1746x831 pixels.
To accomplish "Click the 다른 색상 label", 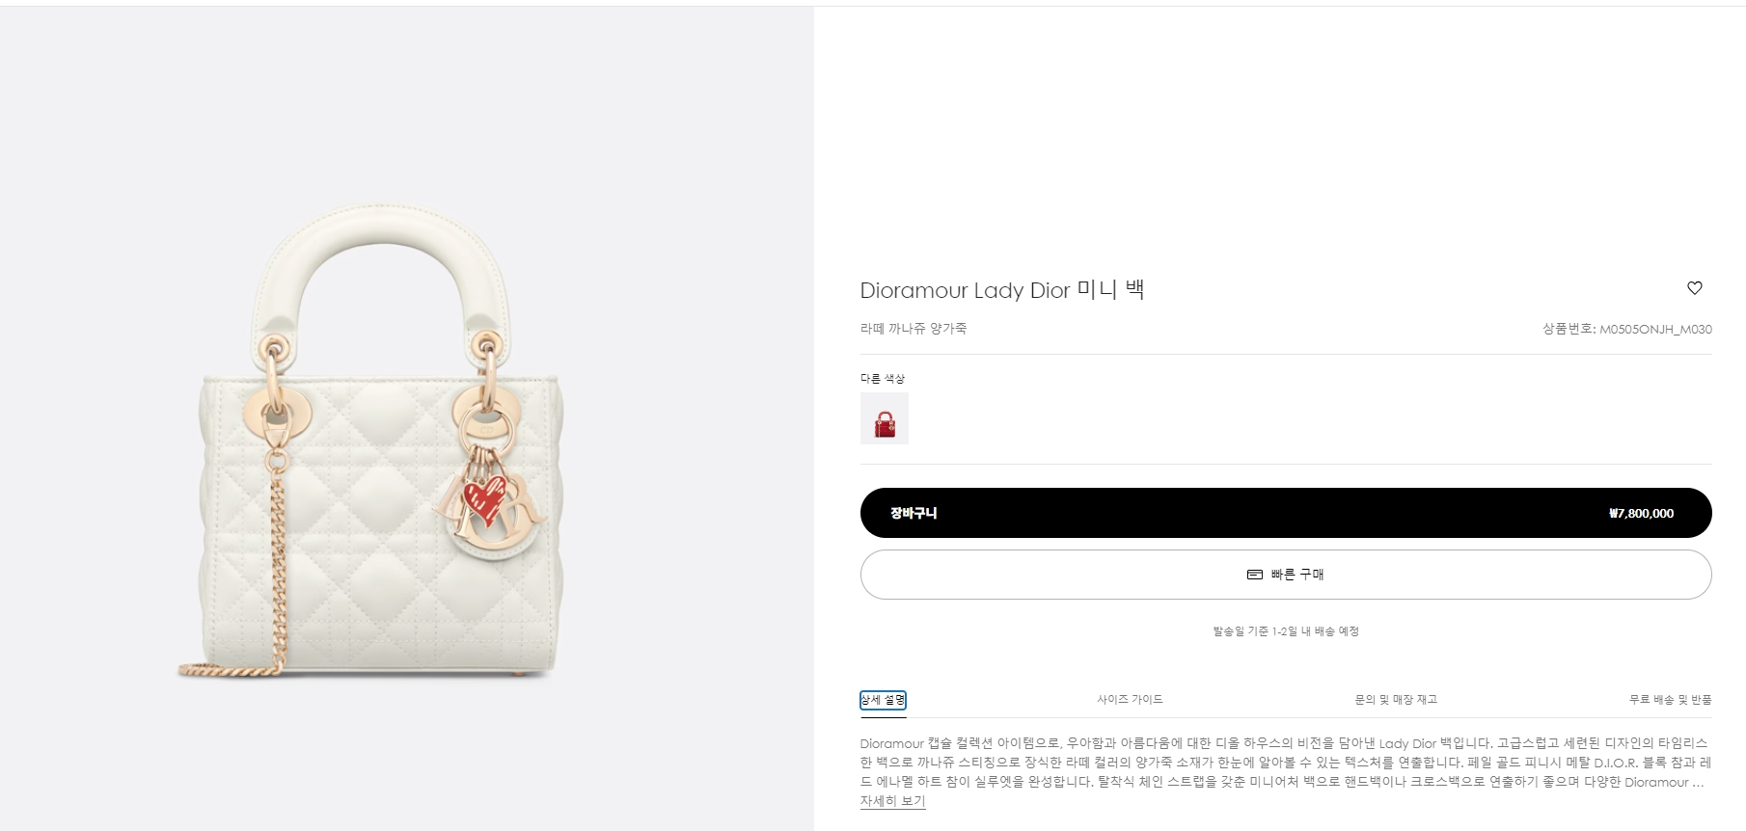I will click(x=883, y=379).
